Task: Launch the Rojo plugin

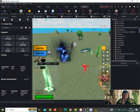Action: 83,12
